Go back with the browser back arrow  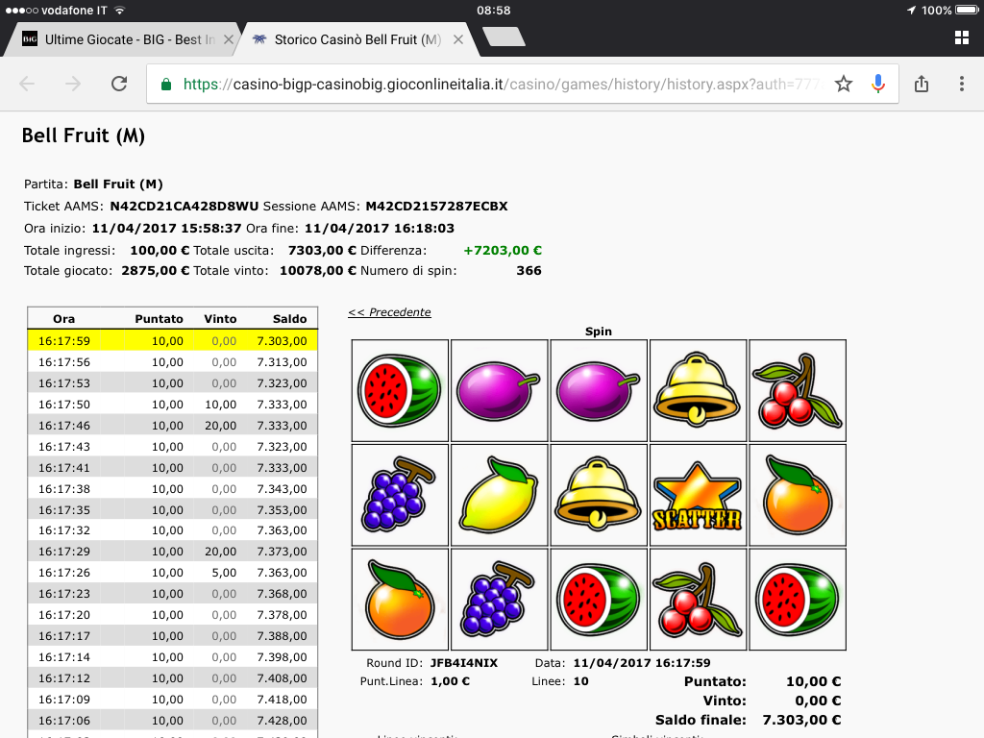27,84
